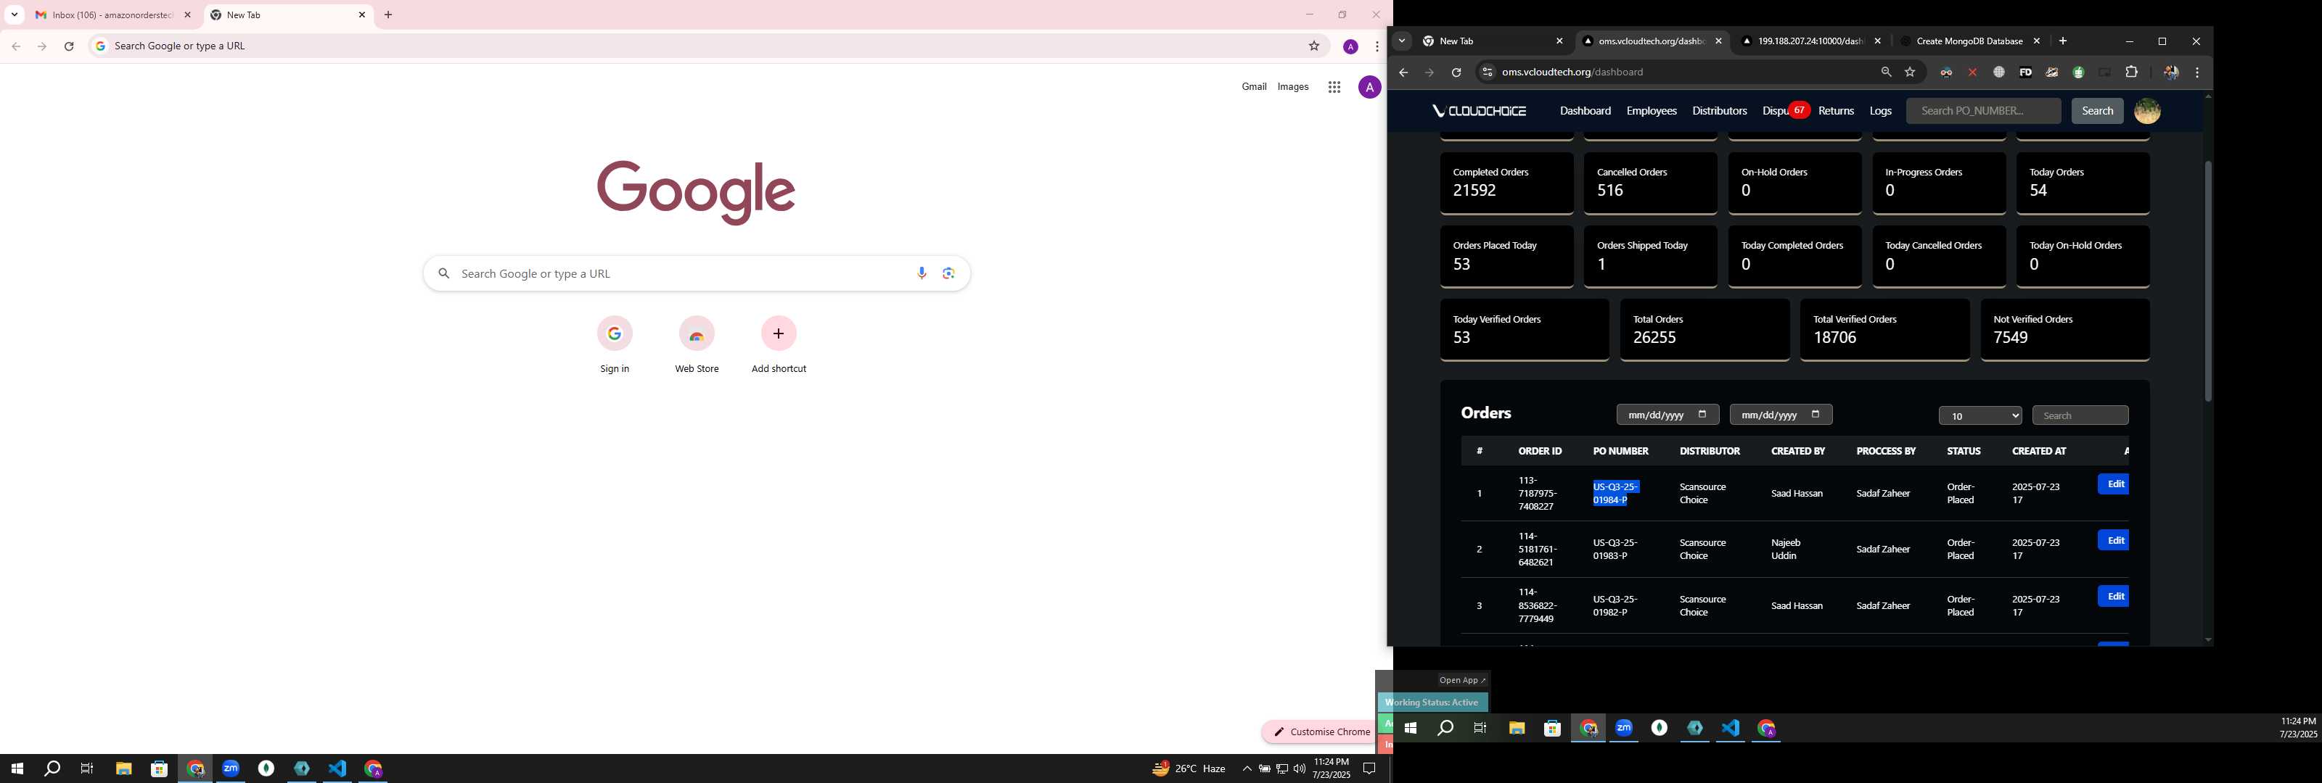Open the Web Store shortcut tile
Viewport: 2322px width, 783px height.
(x=697, y=345)
